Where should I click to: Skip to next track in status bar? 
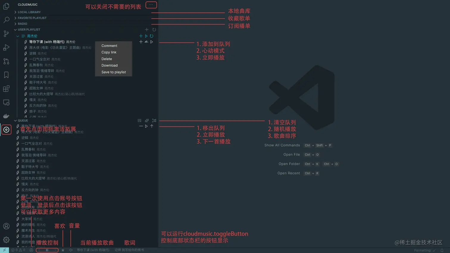(x=55, y=250)
